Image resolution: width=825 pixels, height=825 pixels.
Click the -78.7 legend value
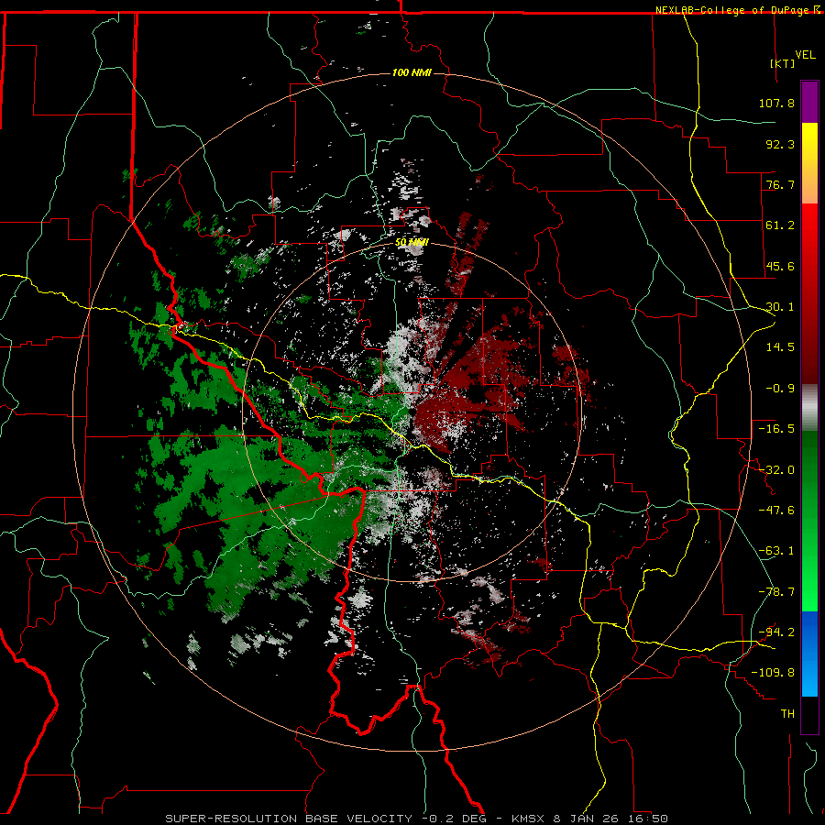776,592
